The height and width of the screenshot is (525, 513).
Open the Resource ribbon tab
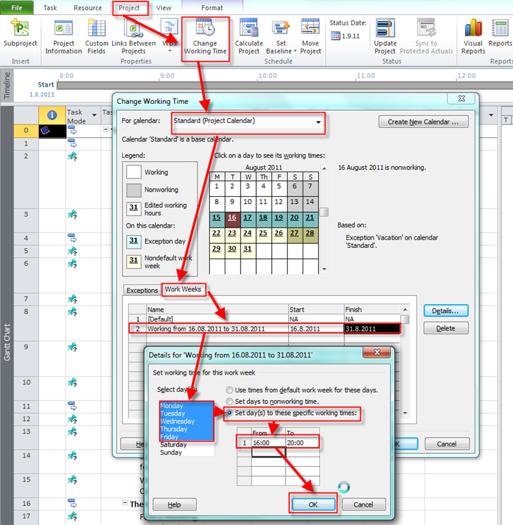[x=87, y=8]
